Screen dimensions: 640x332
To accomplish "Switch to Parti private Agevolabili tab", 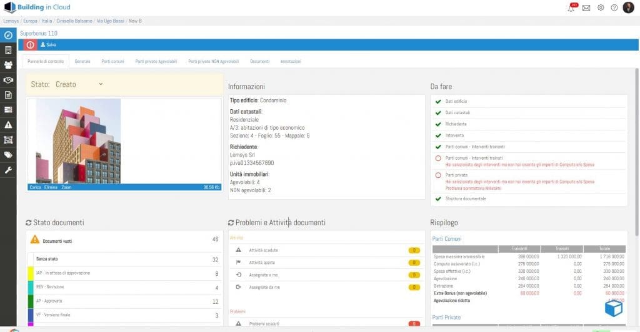I will tap(156, 62).
